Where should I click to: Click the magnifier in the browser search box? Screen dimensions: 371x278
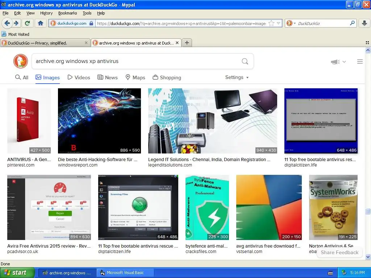352,23
